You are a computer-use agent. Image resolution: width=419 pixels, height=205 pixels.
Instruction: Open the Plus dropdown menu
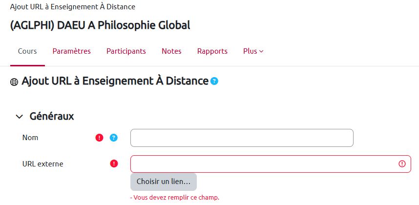(253, 51)
